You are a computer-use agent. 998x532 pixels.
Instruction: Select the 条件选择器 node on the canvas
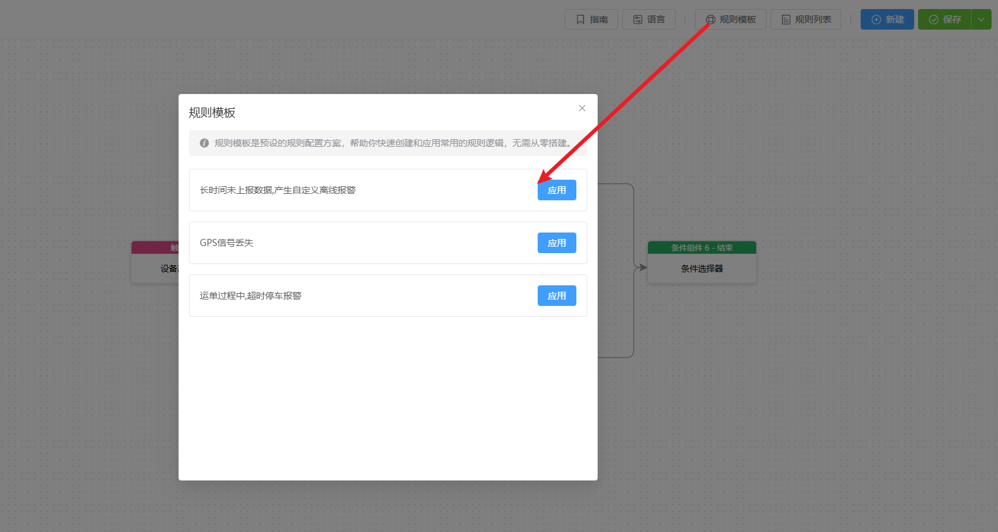click(x=701, y=269)
